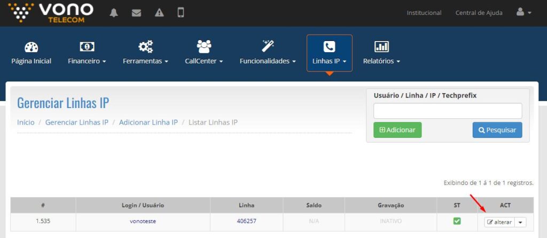This screenshot has height=238, width=547.
Task: Click the mobile phone icon
Action: [x=181, y=13]
